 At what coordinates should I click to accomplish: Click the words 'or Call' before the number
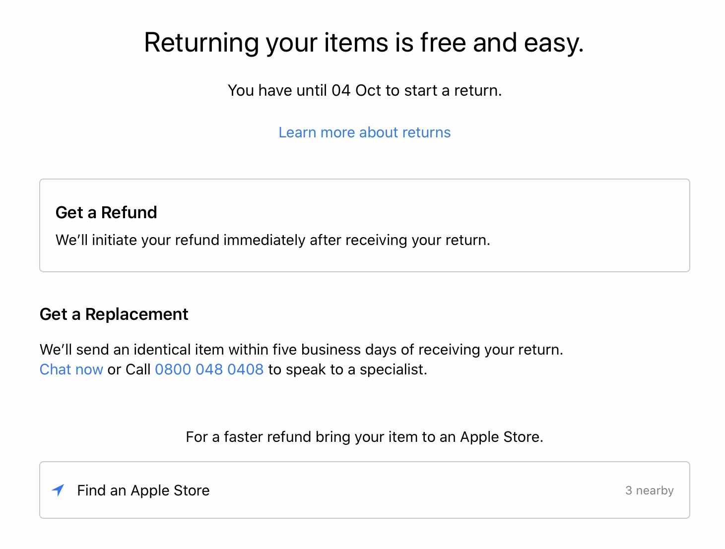[x=129, y=369]
